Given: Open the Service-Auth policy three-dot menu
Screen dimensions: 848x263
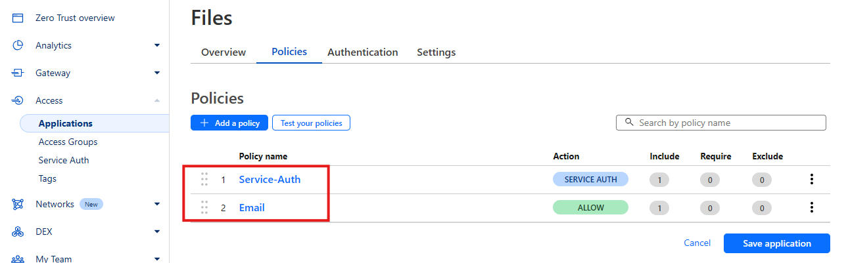Looking at the screenshot, I should click(x=812, y=180).
